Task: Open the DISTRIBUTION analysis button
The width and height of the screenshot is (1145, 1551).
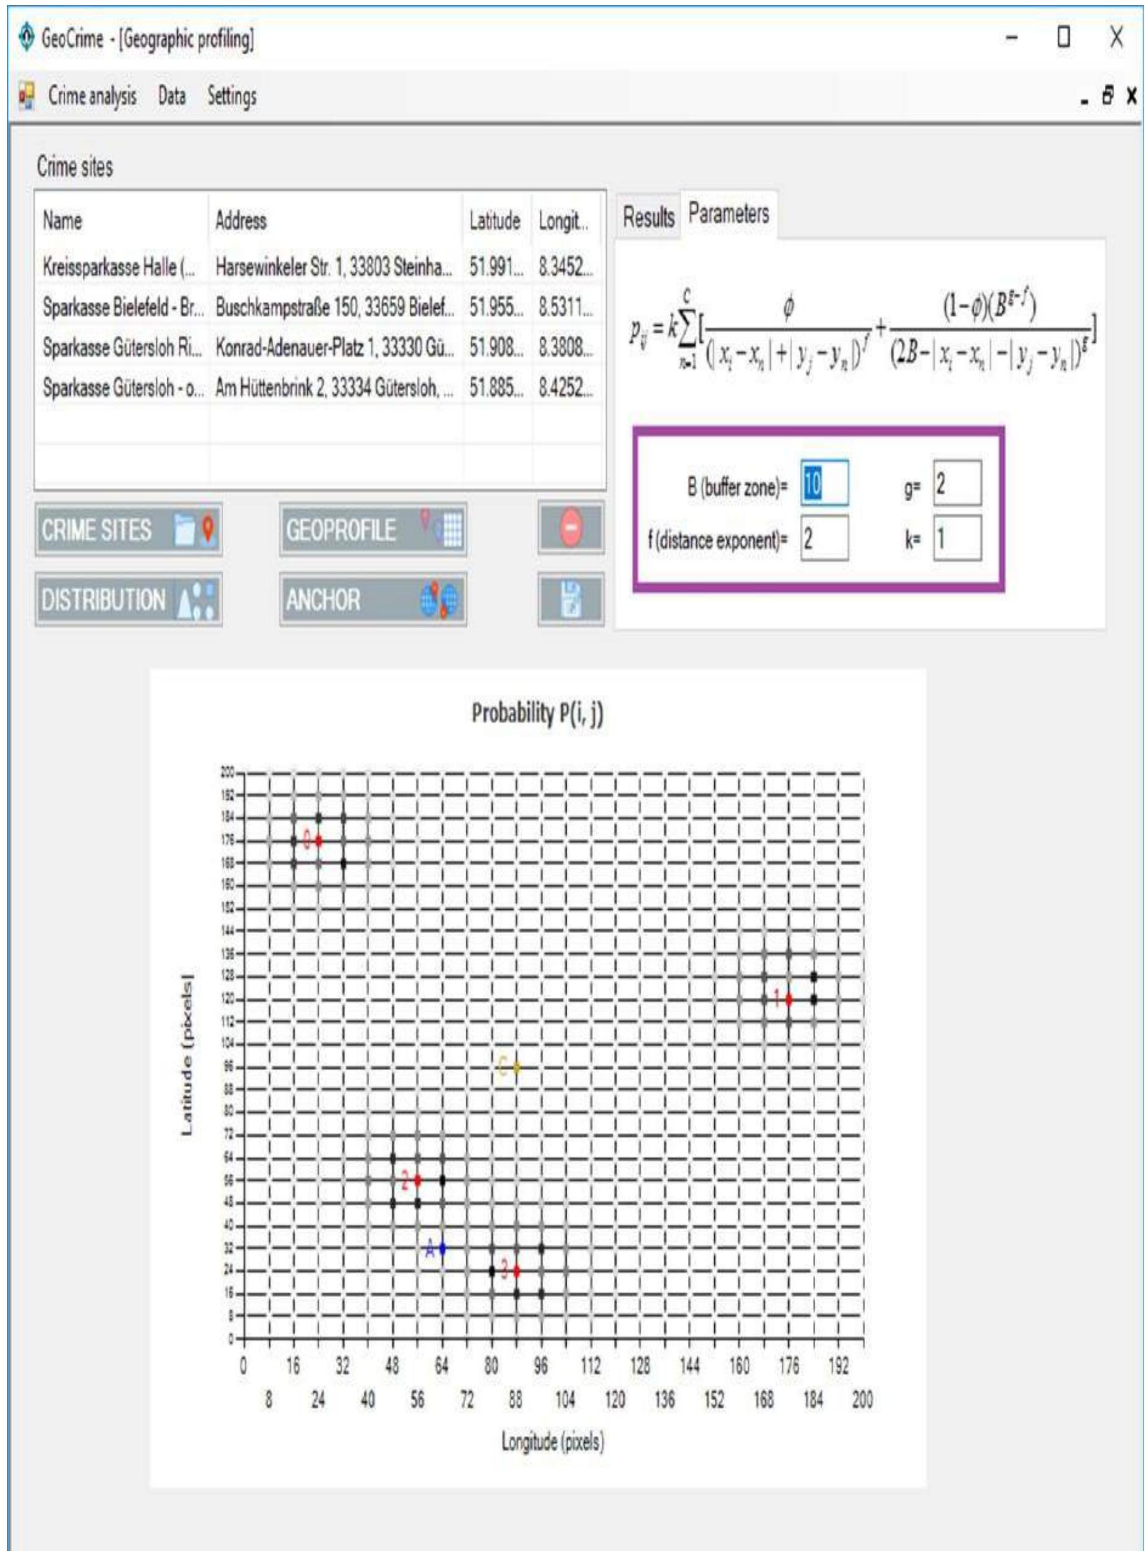Action: (x=128, y=599)
